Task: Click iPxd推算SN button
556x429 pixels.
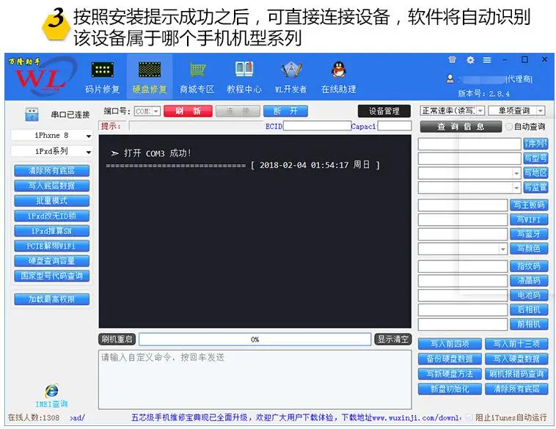Action: pos(52,231)
